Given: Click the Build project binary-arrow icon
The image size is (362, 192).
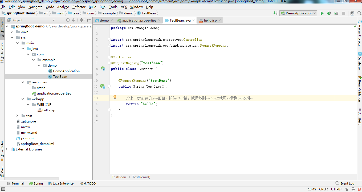Looking at the screenshot, I should [275, 13].
